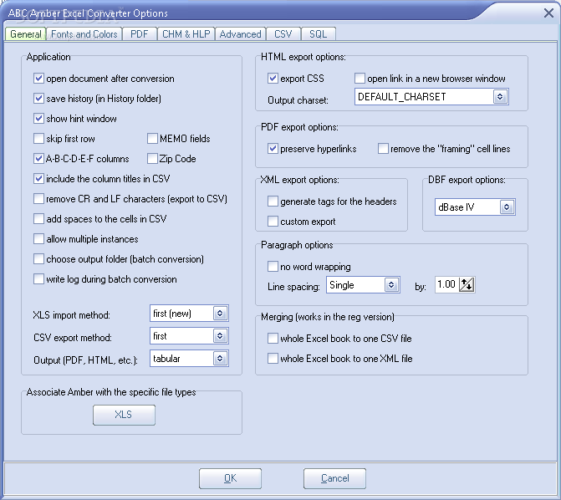The height and width of the screenshot is (500, 561).
Task: Open the PDF tab
Action: click(139, 34)
